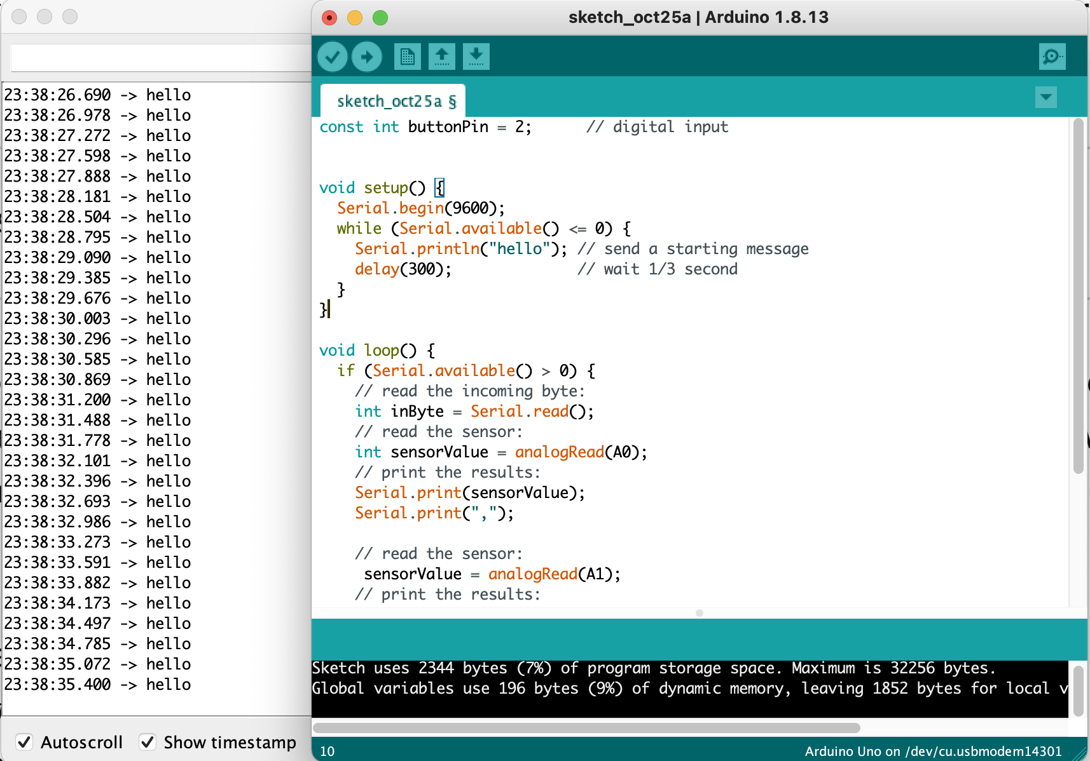Disable the Autoscroll checkbox

pos(24,742)
